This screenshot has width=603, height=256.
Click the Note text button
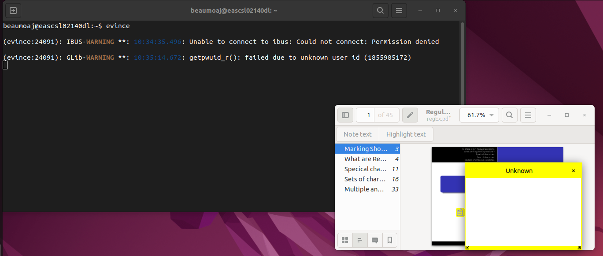pos(357,134)
